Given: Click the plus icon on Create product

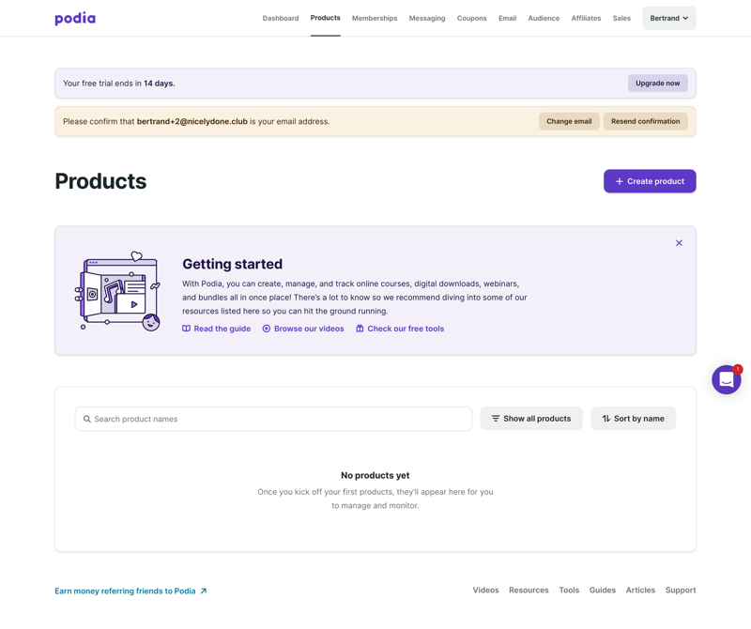Looking at the screenshot, I should pyautogui.click(x=619, y=181).
